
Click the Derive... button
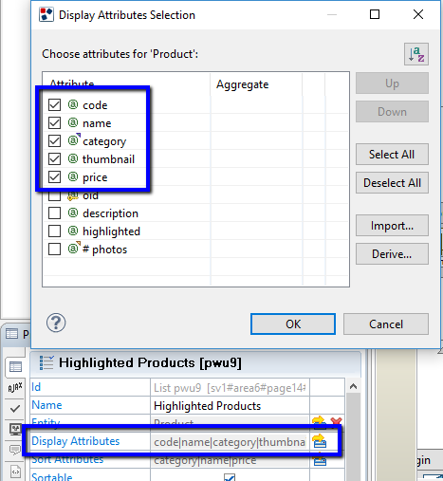(392, 254)
